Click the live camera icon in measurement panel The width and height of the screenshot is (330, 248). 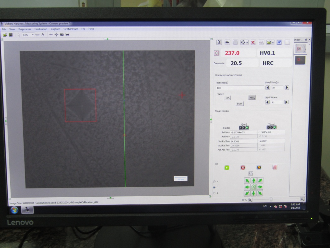coord(227,42)
